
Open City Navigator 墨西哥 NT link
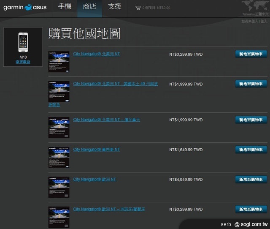point(97,150)
